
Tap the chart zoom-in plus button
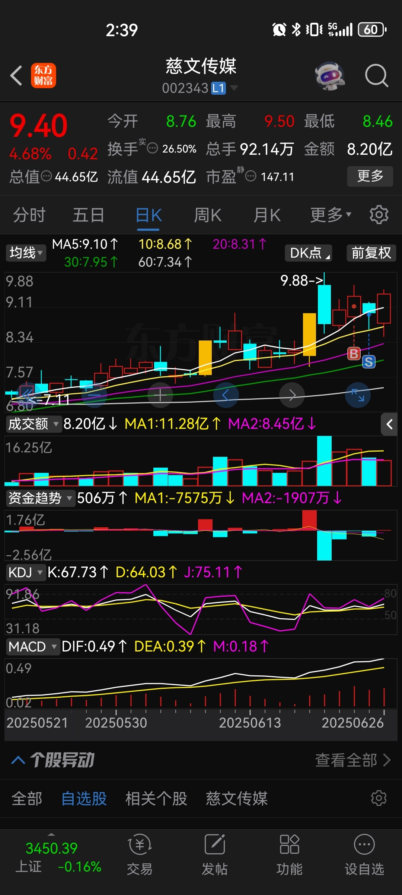coord(160,395)
